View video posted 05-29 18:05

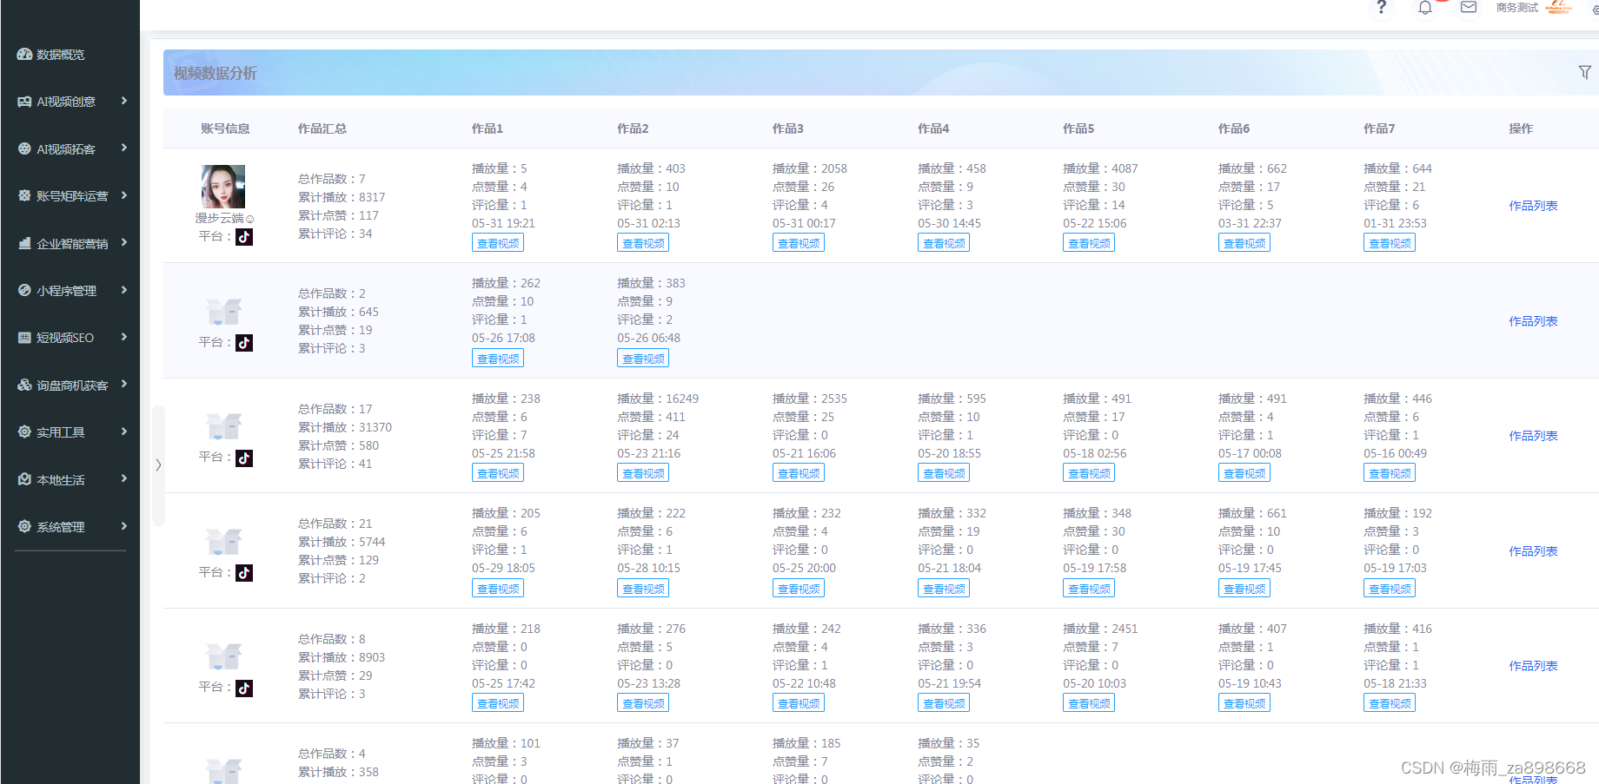click(498, 589)
